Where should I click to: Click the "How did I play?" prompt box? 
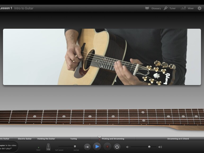pyautogui.click(x=8, y=147)
